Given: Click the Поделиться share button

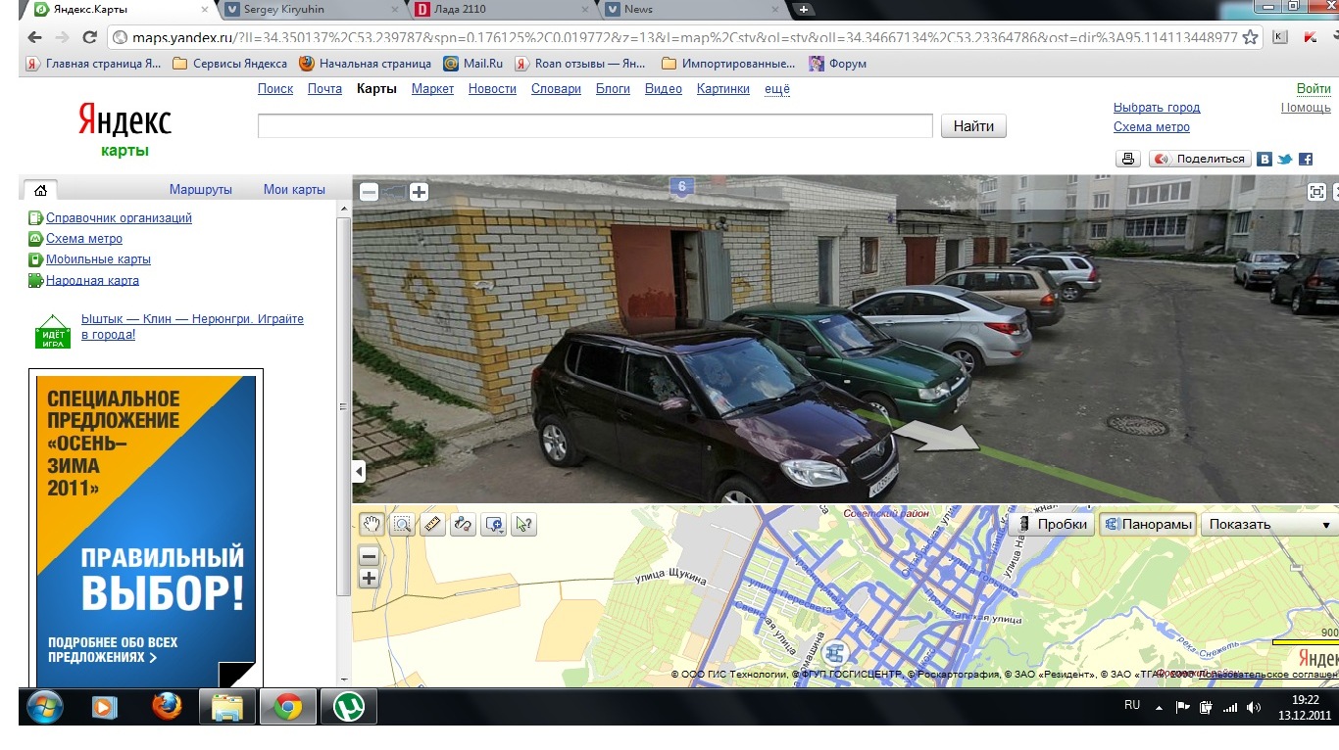Looking at the screenshot, I should tap(1200, 159).
